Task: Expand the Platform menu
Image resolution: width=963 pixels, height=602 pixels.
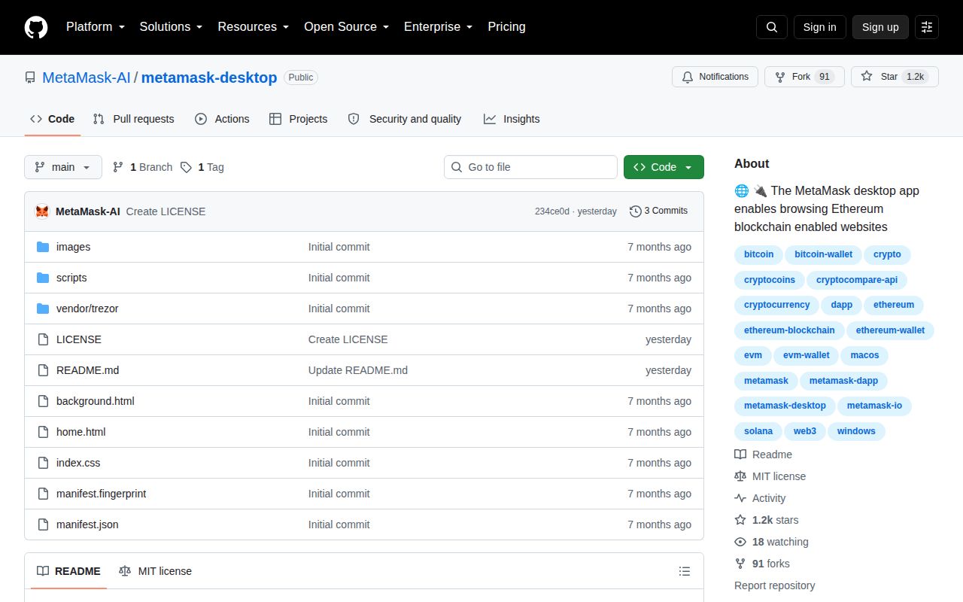Action: pyautogui.click(x=95, y=27)
